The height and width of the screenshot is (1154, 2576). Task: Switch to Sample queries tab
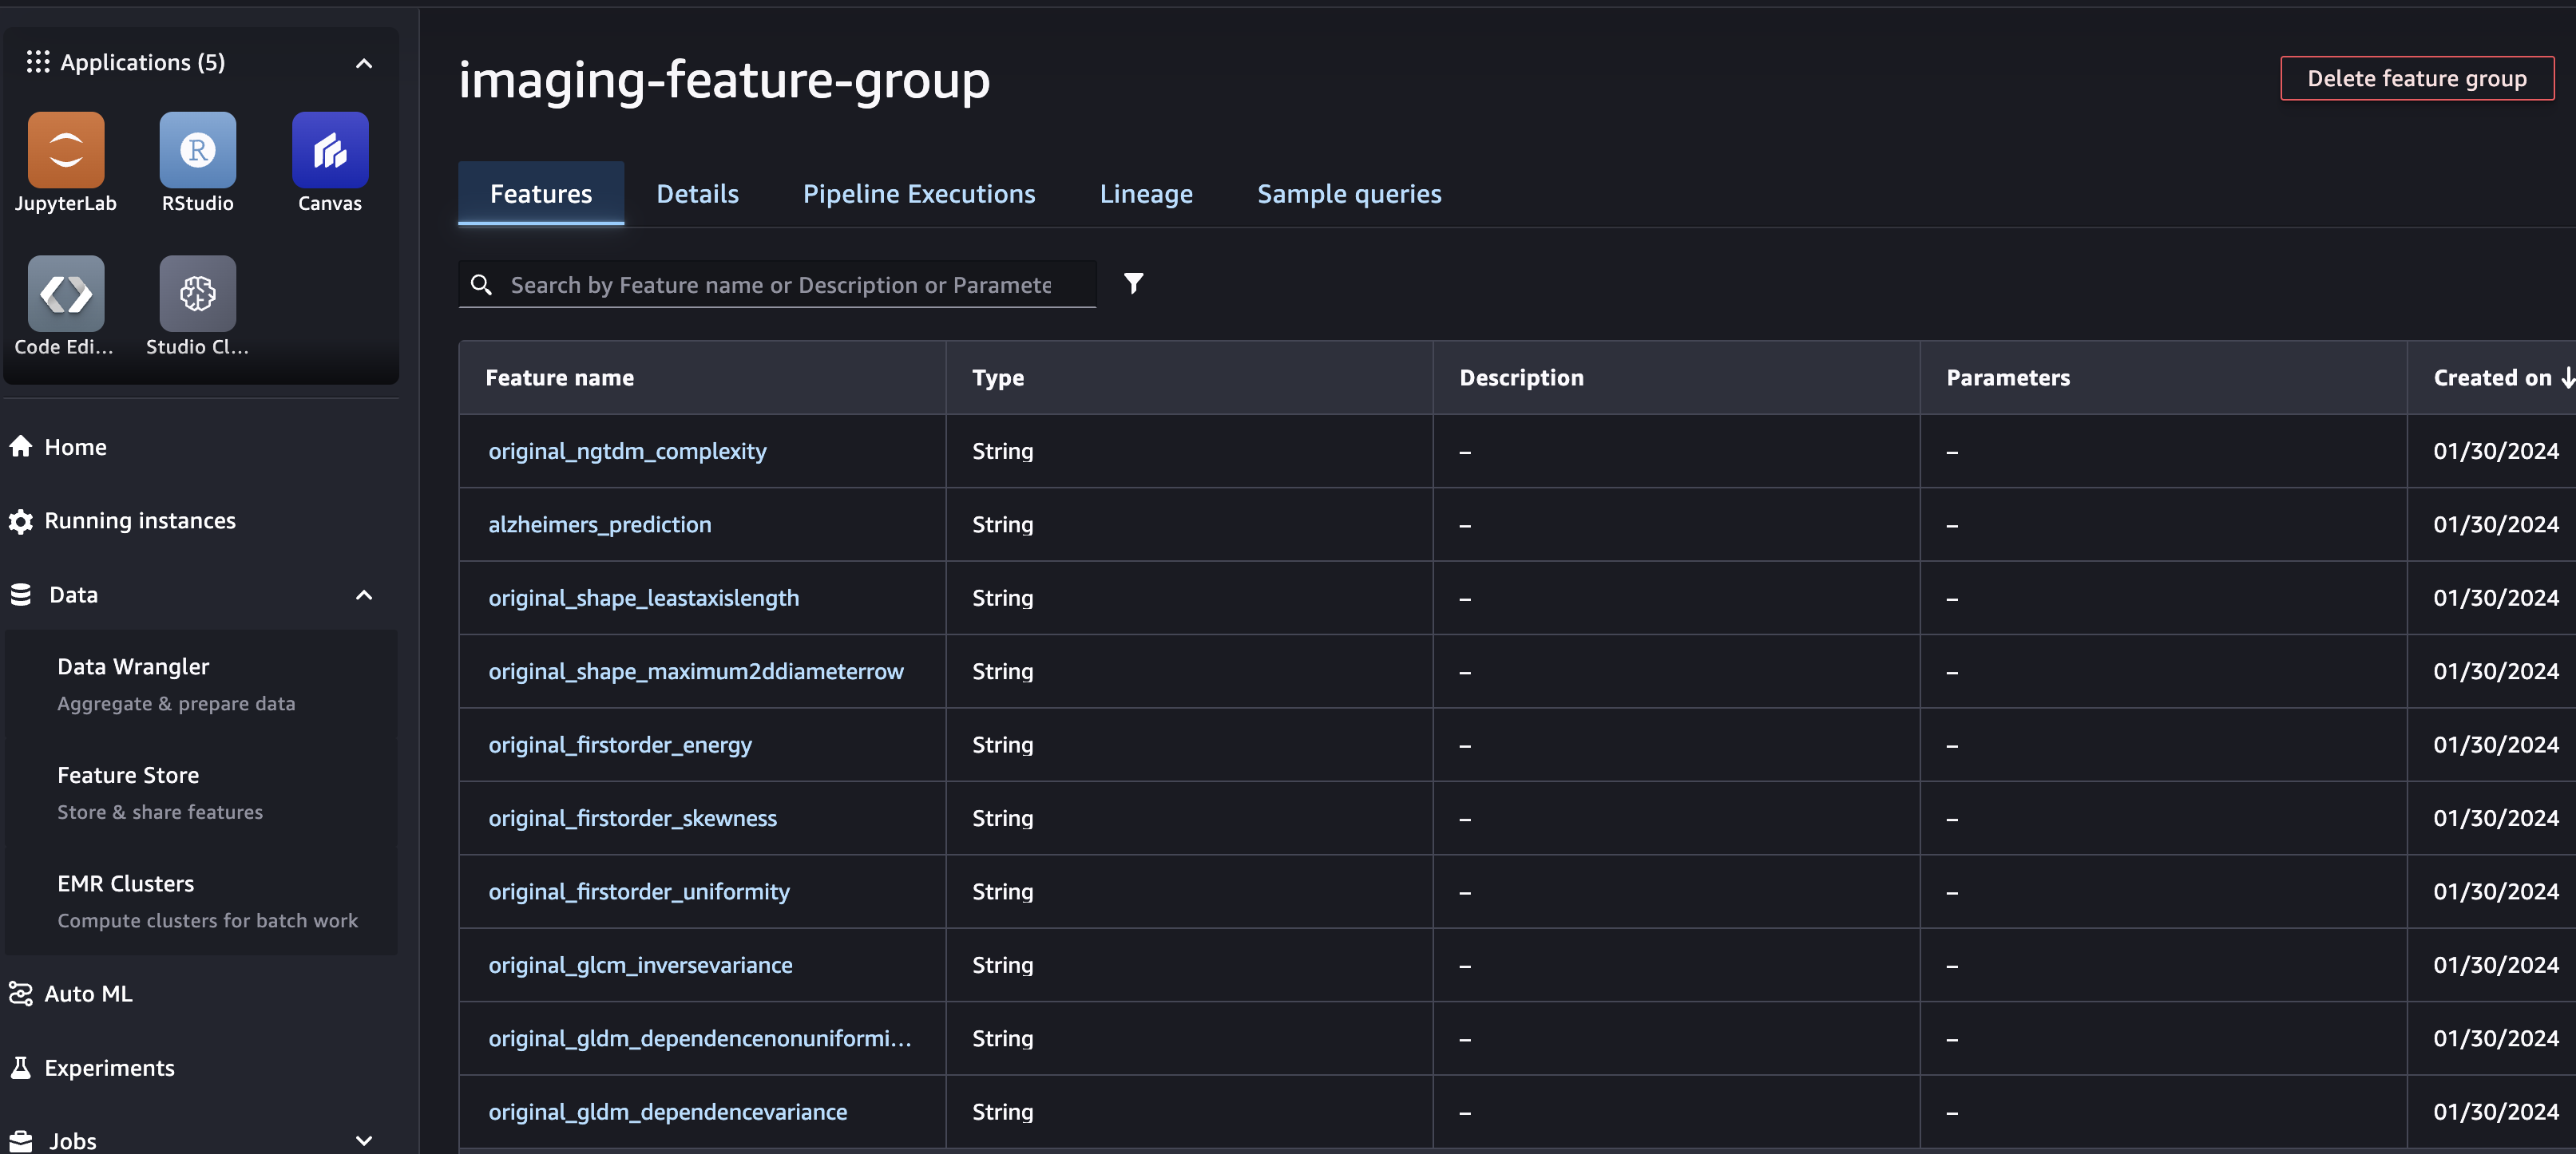1348,194
